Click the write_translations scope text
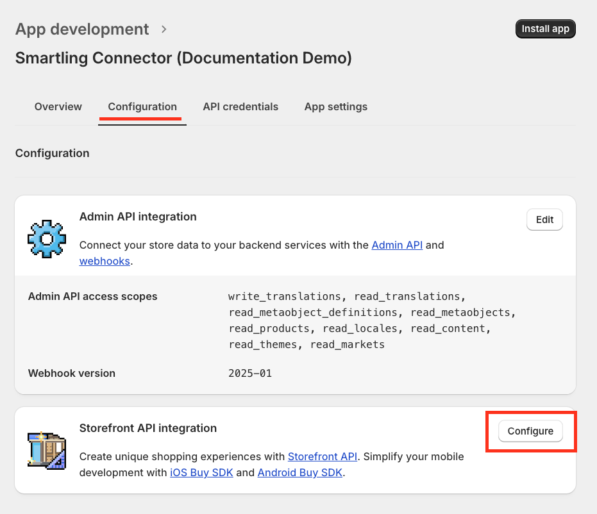The height and width of the screenshot is (514, 597). coord(285,296)
